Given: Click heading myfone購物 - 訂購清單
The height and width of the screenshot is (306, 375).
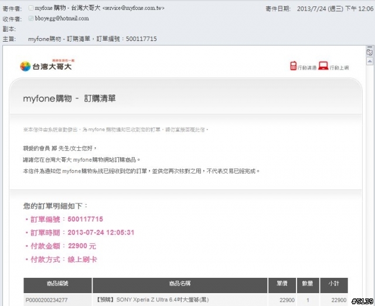Looking at the screenshot, I should 69,98.
